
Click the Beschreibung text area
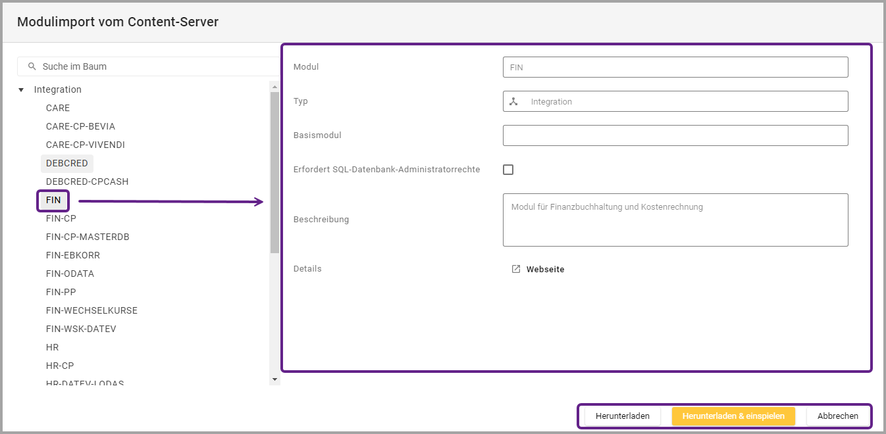(675, 220)
